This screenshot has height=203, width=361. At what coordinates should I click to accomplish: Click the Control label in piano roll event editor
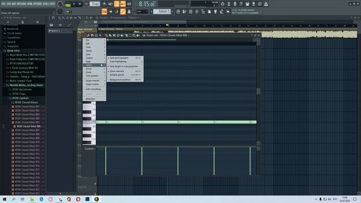tap(89, 149)
